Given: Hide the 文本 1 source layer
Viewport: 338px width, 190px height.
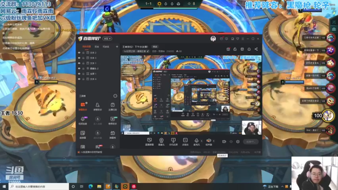Looking at the screenshot, I should (79, 63).
